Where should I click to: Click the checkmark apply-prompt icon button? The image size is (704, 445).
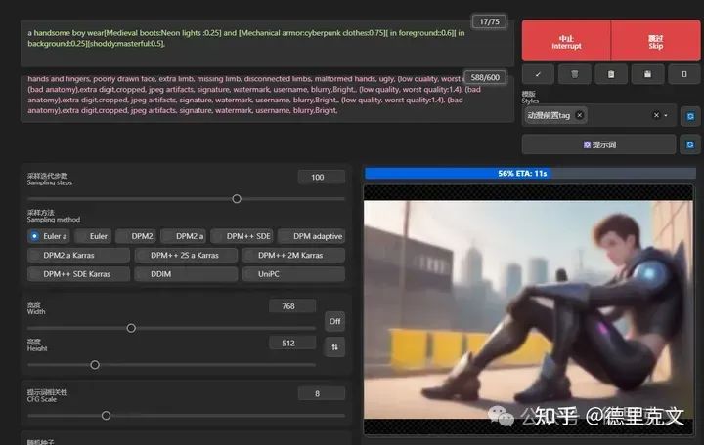[538, 74]
